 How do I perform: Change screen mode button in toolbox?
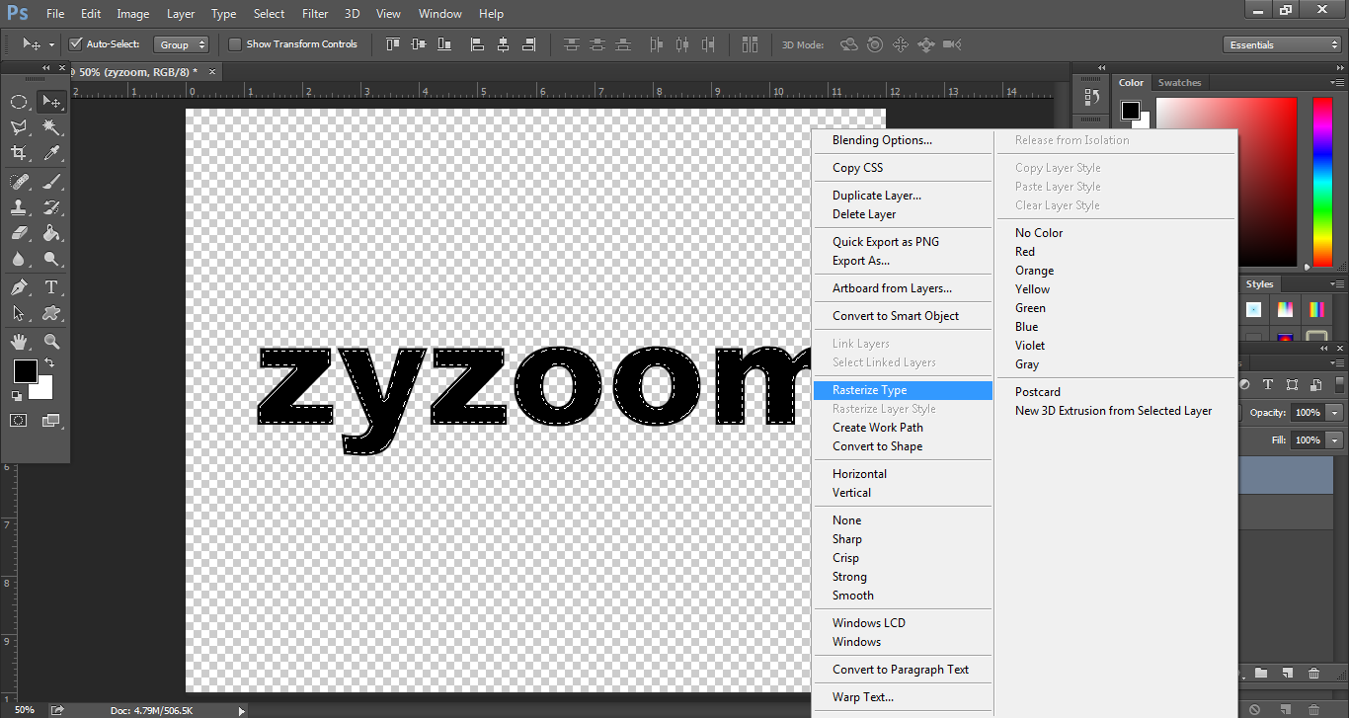pyautogui.click(x=51, y=421)
